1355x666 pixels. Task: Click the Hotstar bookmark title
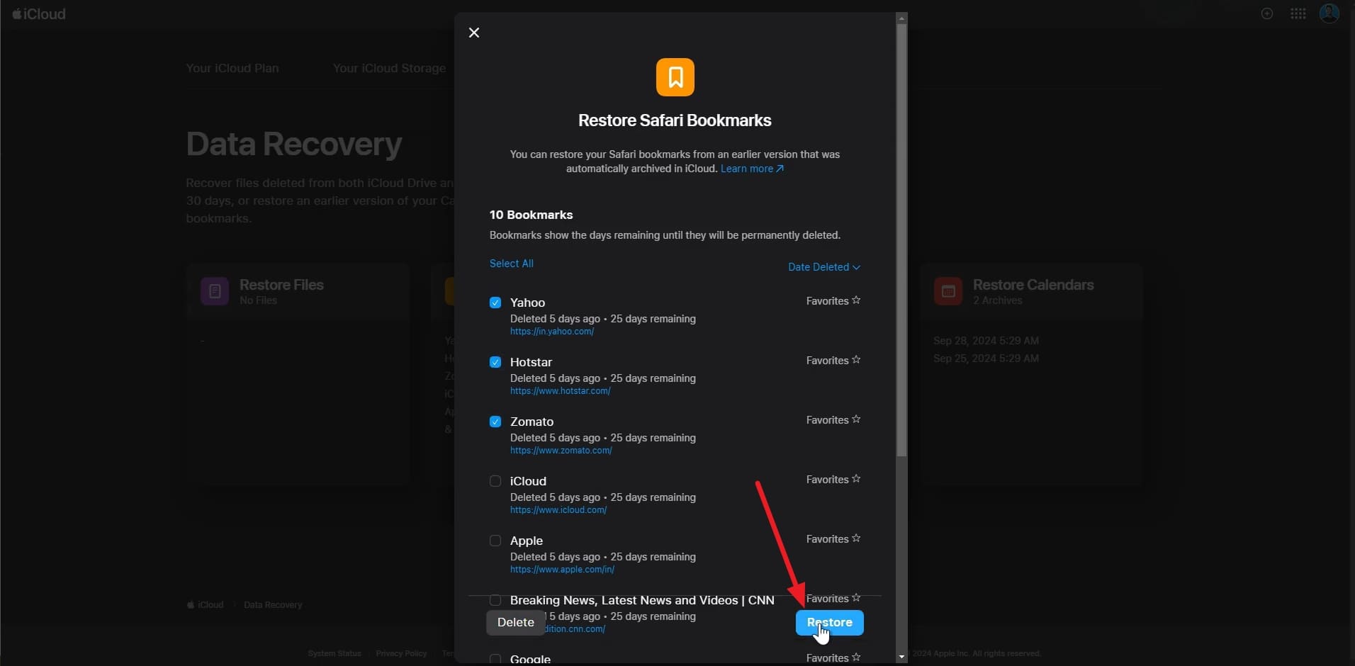531,362
